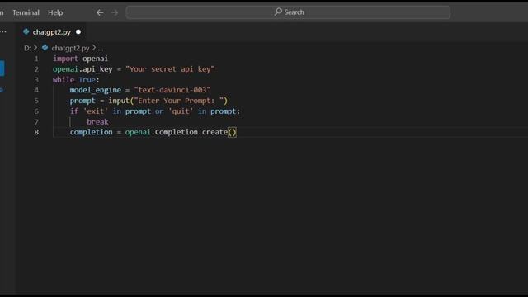Viewport: 528px width, 297px height.
Task: Click the 'exit' string on line 6
Action: pyautogui.click(x=96, y=111)
